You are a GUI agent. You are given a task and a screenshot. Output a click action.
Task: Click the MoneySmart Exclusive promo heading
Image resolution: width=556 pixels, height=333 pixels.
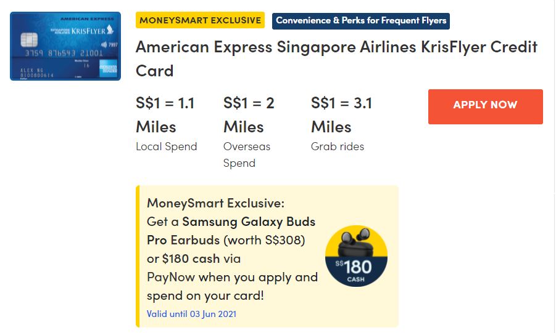(215, 203)
